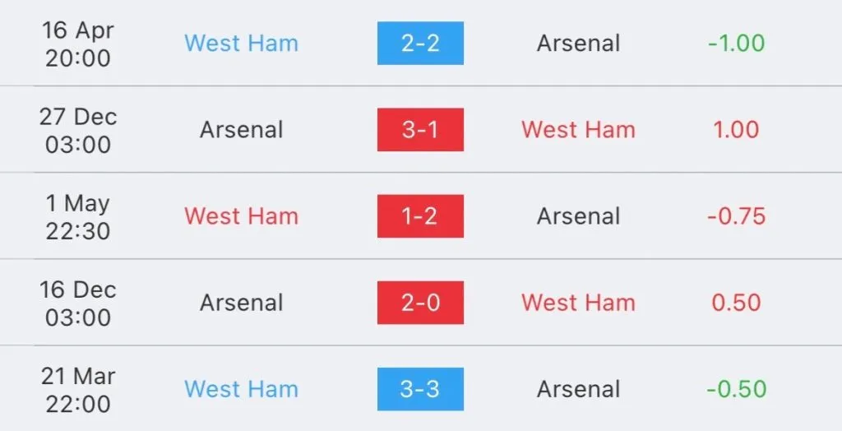The image size is (842, 431).
Task: Click West Ham in the 1 May match
Action: tap(241, 216)
